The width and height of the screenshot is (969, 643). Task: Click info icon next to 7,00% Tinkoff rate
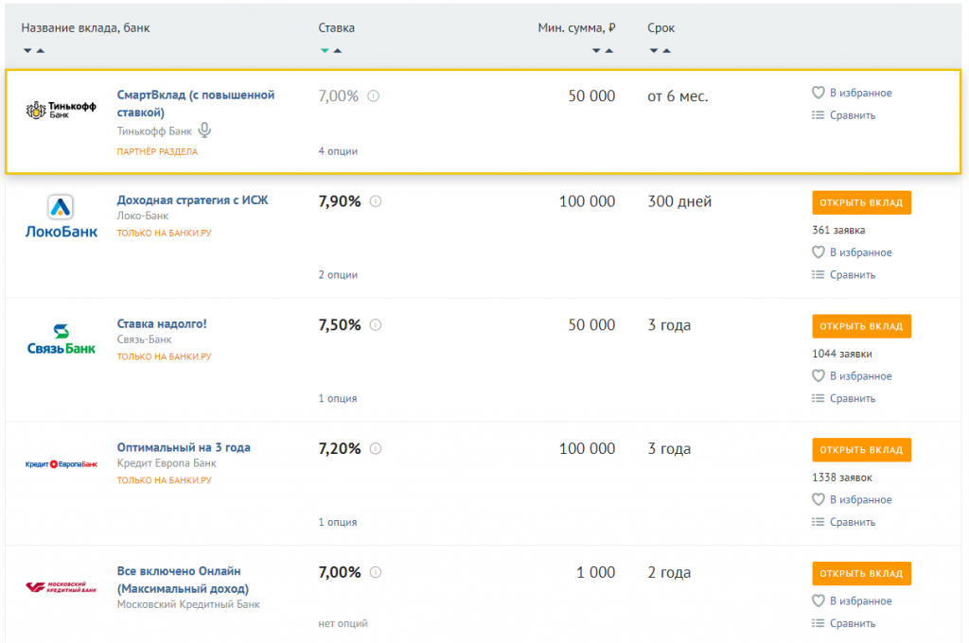[x=373, y=96]
